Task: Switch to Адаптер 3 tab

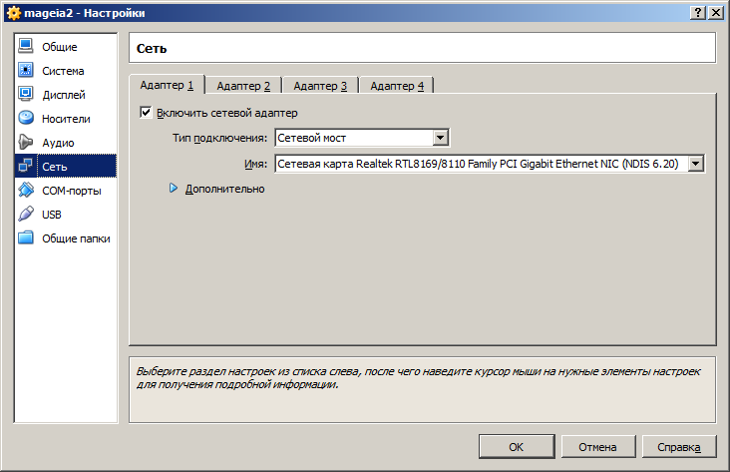Action: [x=320, y=86]
